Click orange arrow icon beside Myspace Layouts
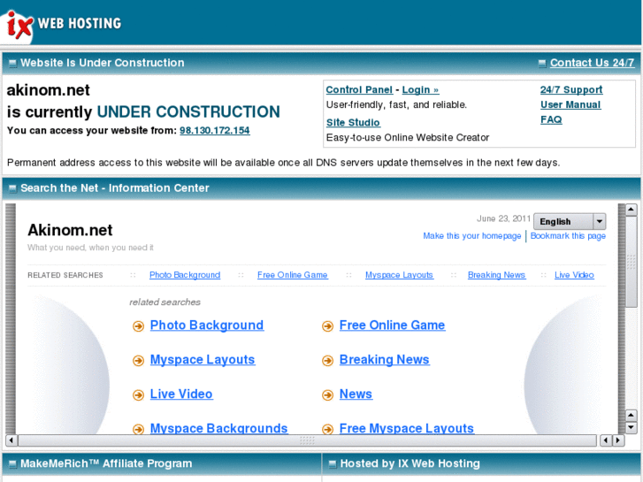Viewport: 643px width, 482px height. click(x=138, y=361)
